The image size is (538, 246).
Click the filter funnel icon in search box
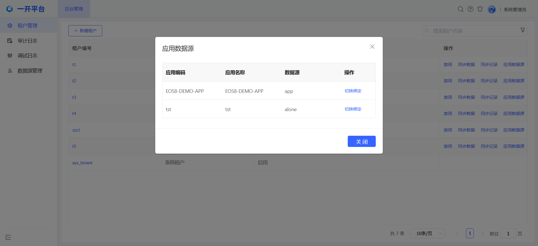pyautogui.click(x=523, y=30)
